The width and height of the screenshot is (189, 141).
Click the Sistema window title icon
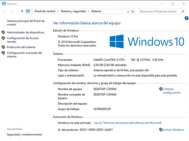coord(4,4)
